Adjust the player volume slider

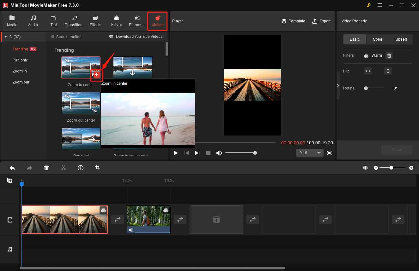click(x=241, y=153)
